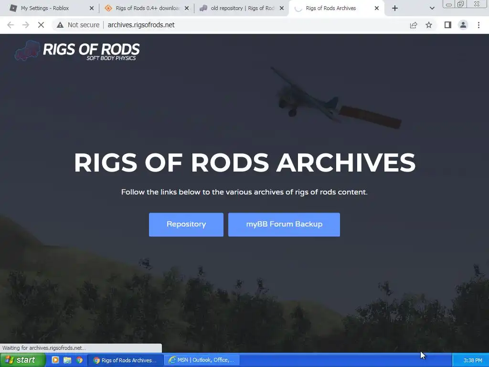
Task: Go back to previous page
Action: [x=11, y=25]
